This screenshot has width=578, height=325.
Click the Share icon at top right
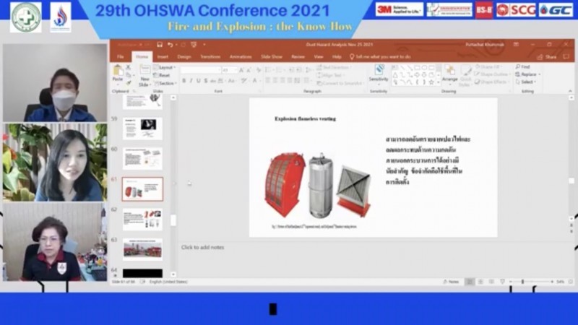[549, 56]
